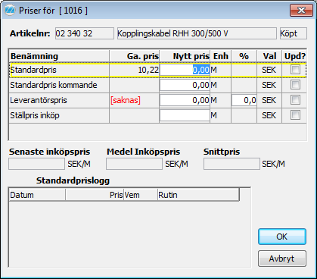Edit the percent field for Leverantörspris
The height and width of the screenshot is (279, 317).
pyautogui.click(x=244, y=100)
